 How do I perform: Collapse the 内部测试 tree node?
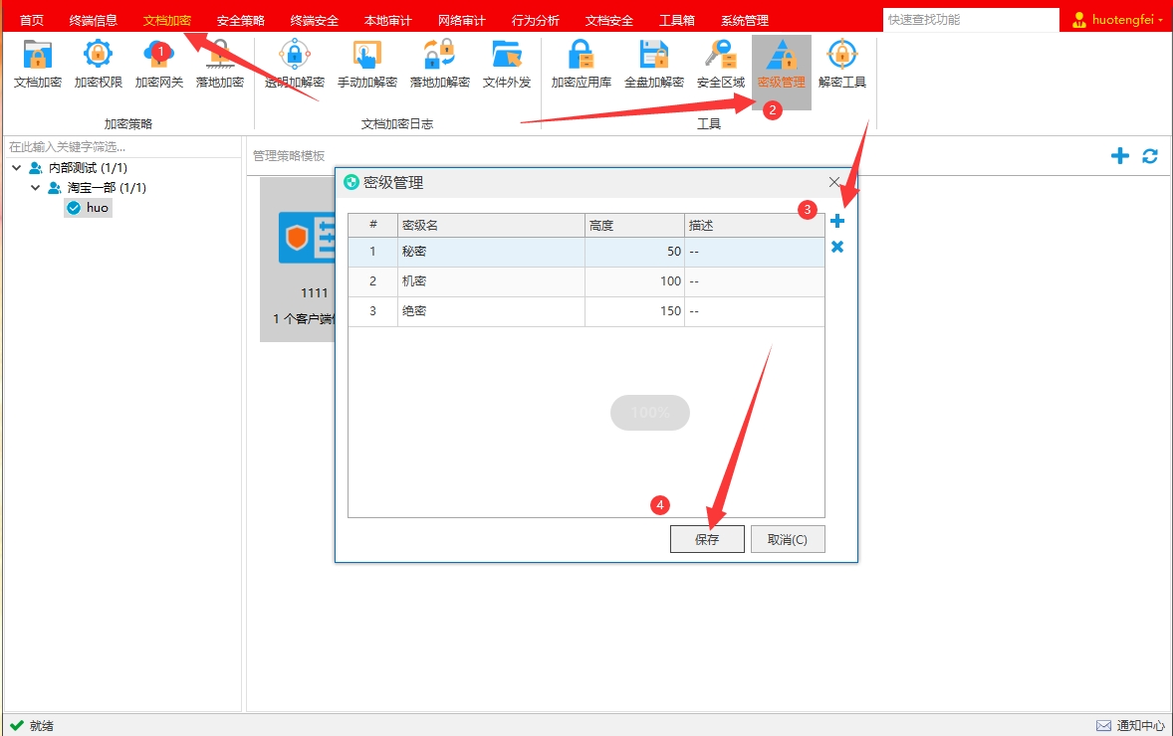(x=17, y=168)
